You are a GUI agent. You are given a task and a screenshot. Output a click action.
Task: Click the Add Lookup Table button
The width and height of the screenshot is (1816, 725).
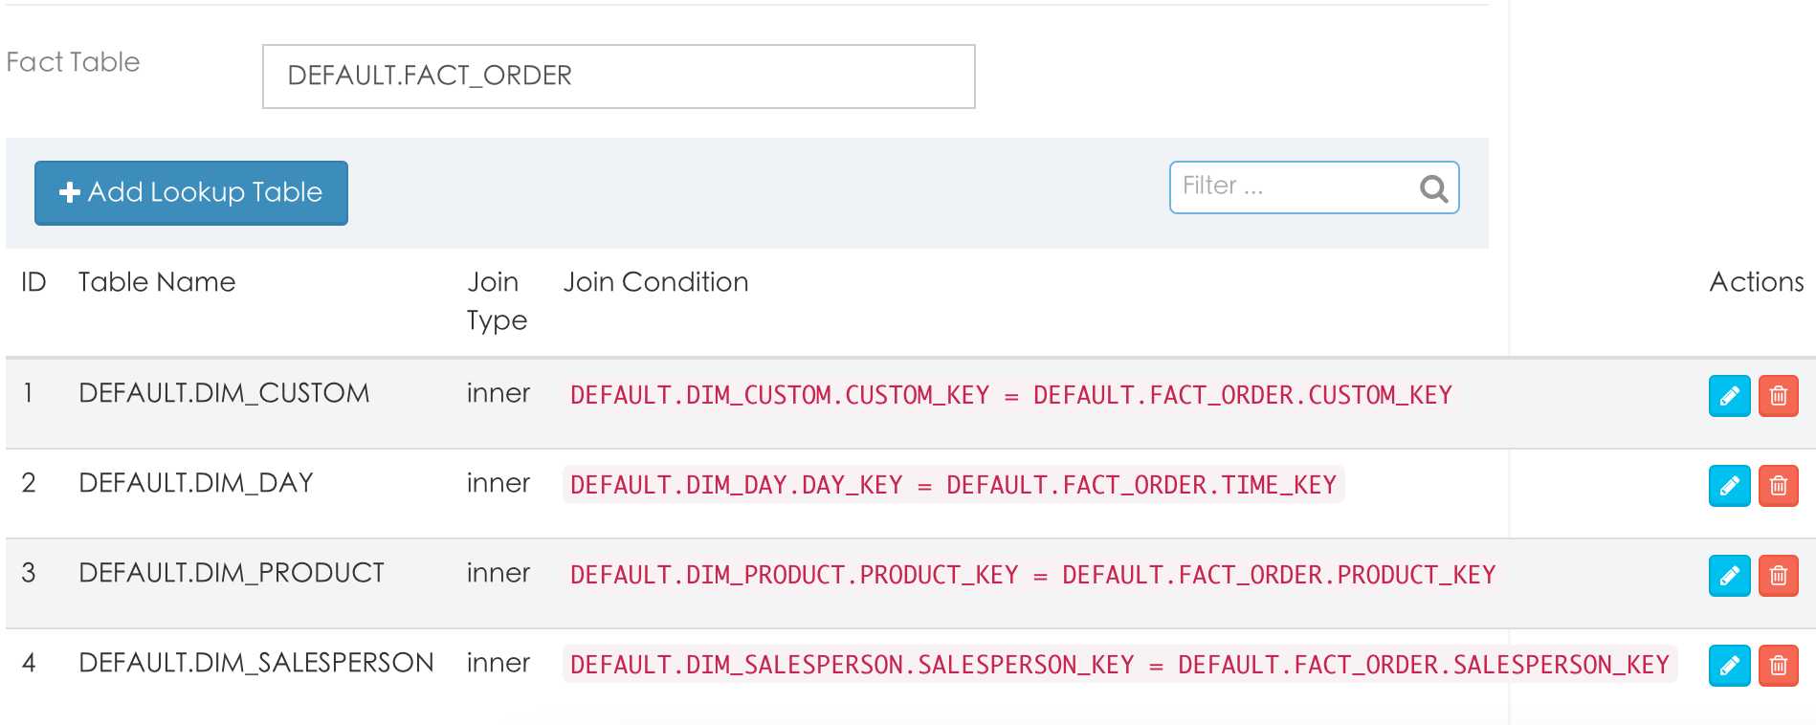pyautogui.click(x=191, y=193)
